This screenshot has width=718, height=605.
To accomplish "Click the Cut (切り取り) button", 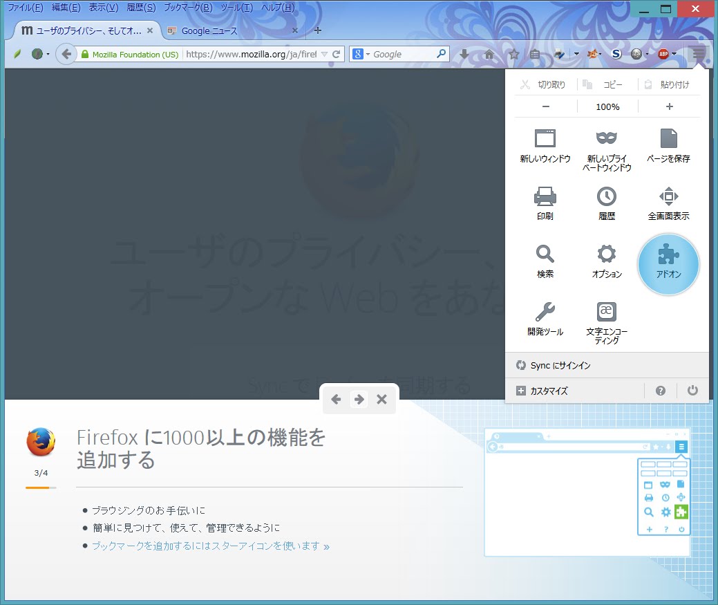I will [x=545, y=84].
